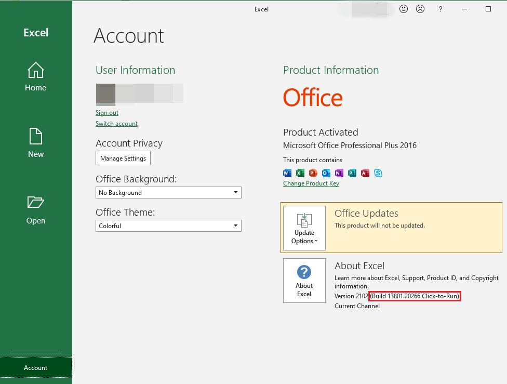Select New in the Excel sidebar
The image size is (507, 384).
(35, 143)
